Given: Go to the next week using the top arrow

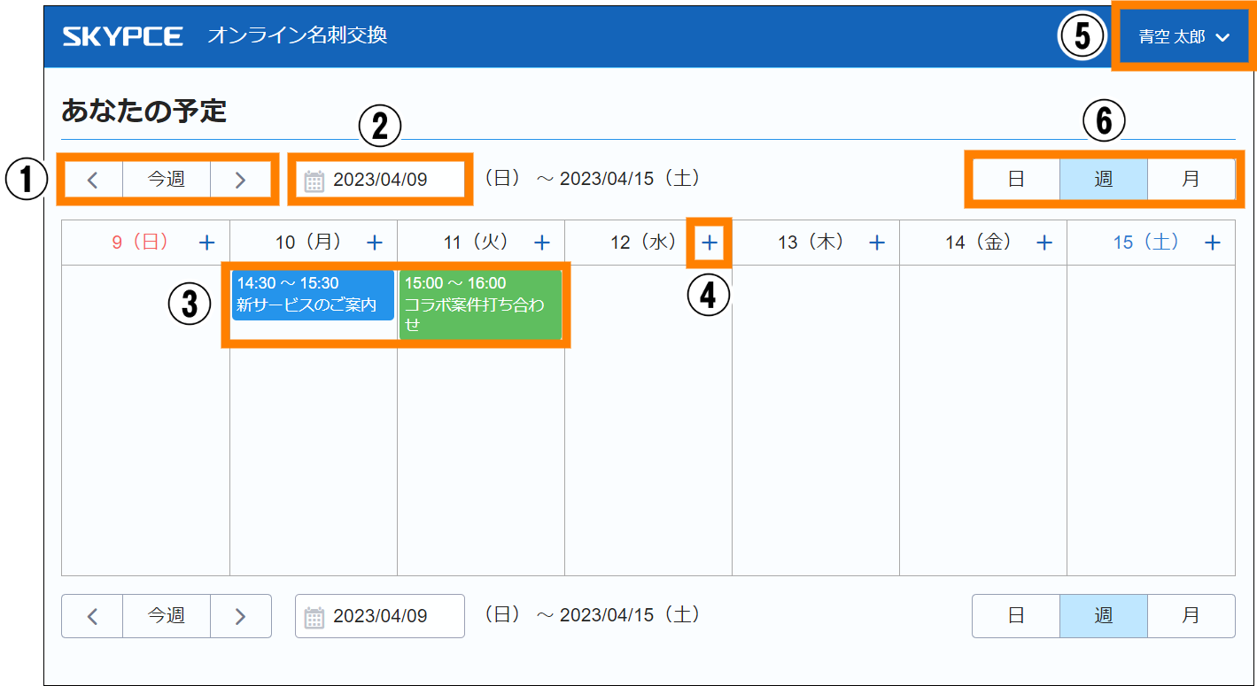Looking at the screenshot, I should point(240,180).
